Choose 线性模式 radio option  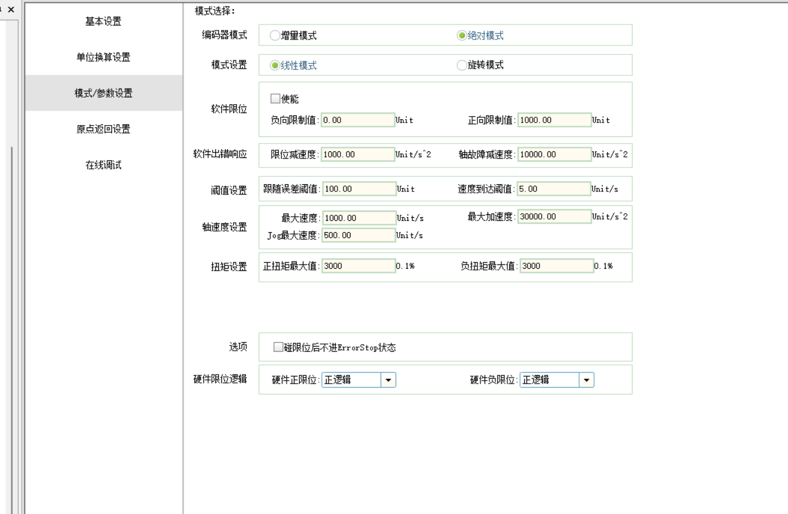pos(275,65)
